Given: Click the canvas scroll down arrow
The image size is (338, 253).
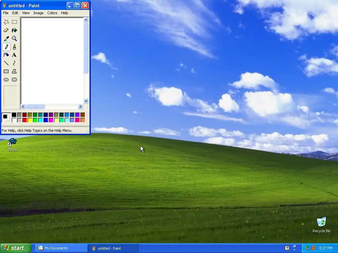Looking at the screenshot, I should [86, 101].
